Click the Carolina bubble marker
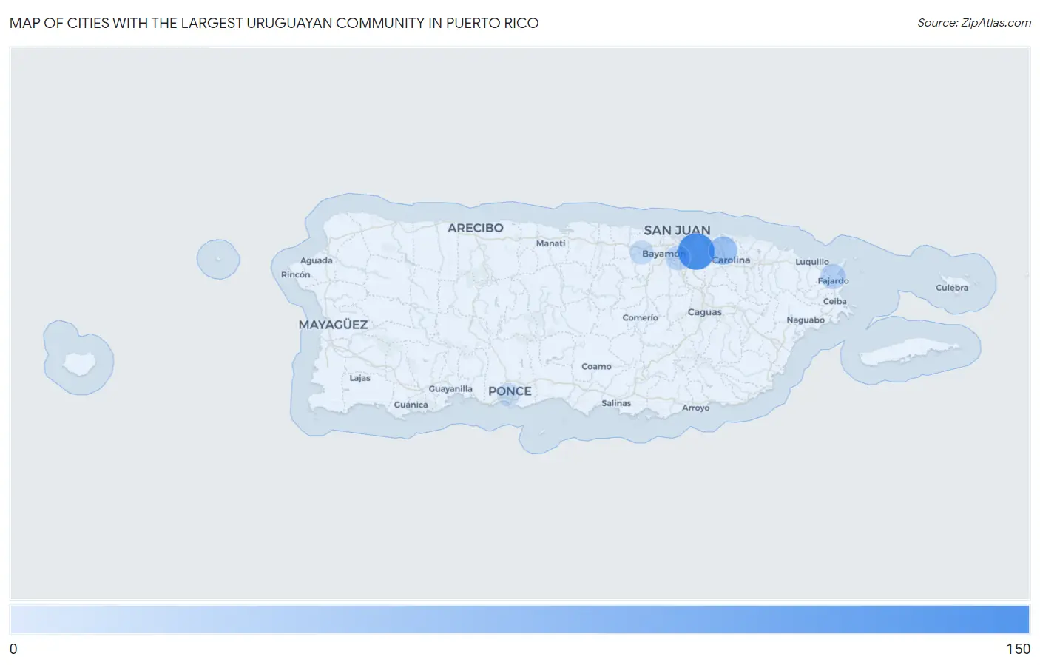 click(723, 251)
